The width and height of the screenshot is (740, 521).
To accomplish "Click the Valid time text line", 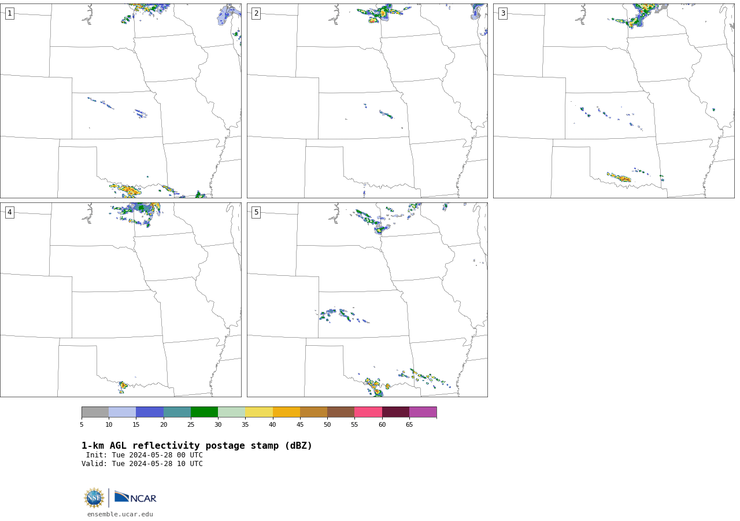I will 142,464.
